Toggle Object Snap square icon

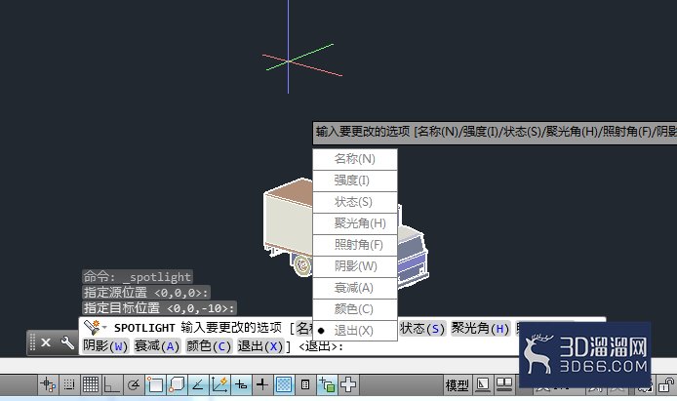[155, 384]
